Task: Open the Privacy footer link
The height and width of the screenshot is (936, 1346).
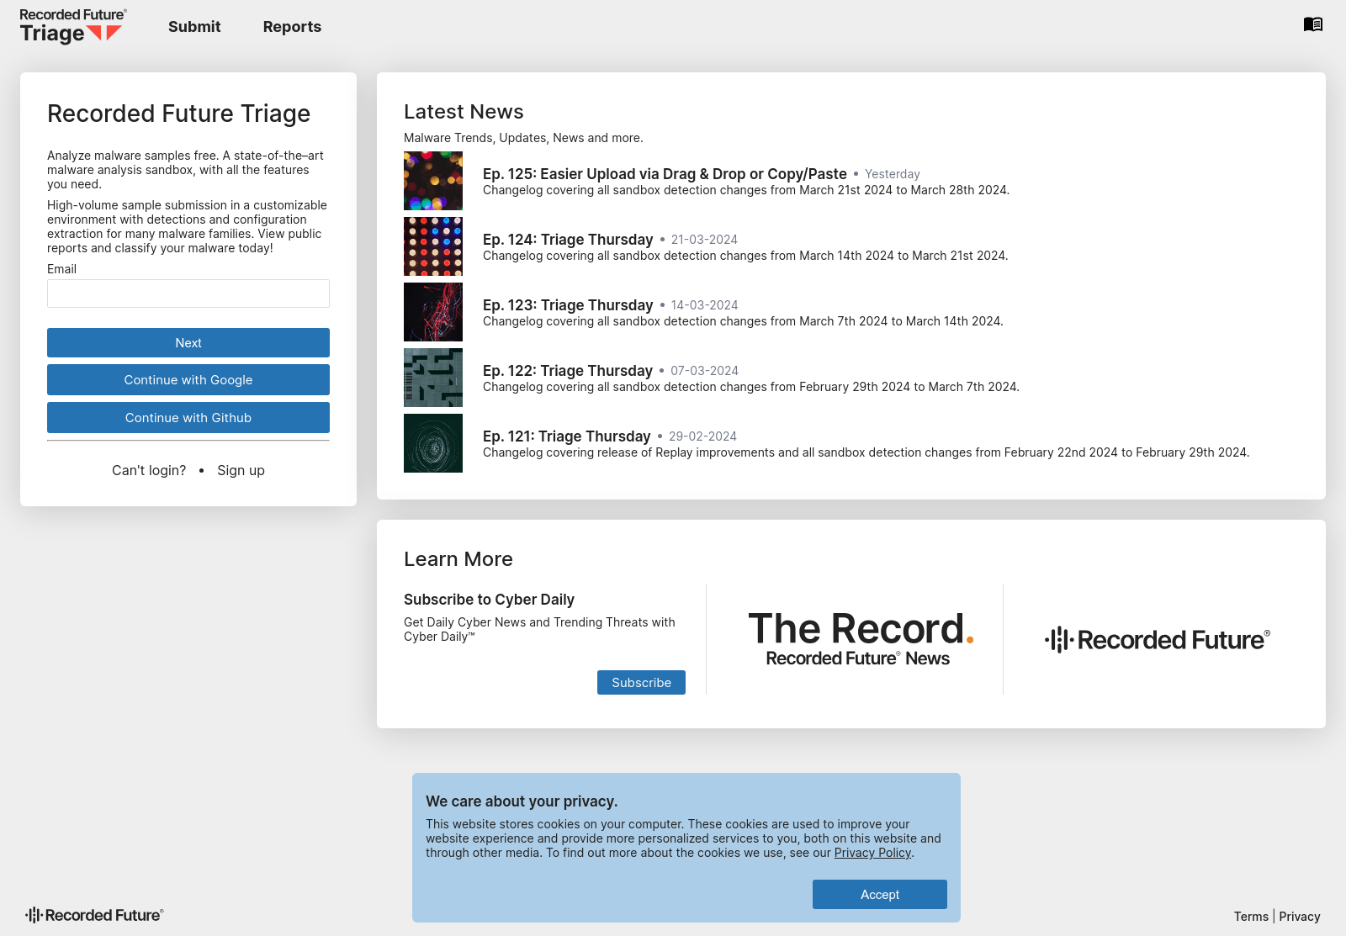Action: (x=1300, y=917)
